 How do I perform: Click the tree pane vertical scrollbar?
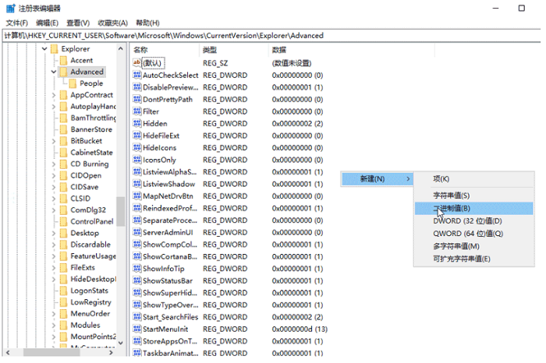(121, 210)
